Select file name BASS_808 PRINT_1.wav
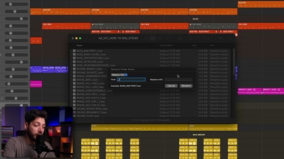284x159 pixels. 90,51
